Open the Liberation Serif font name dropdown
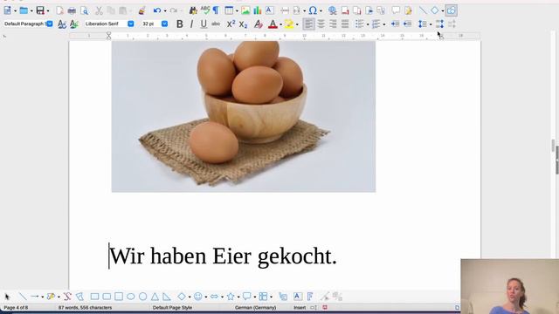This screenshot has width=559, height=314. tap(131, 24)
